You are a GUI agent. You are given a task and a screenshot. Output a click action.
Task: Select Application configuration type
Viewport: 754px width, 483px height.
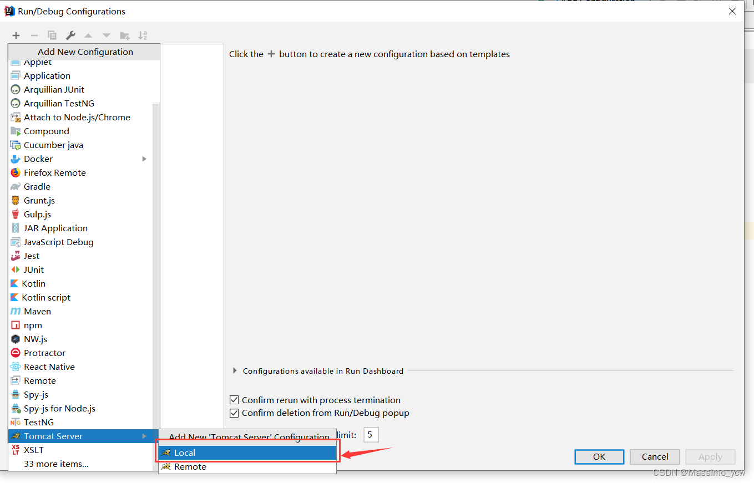[80, 75]
